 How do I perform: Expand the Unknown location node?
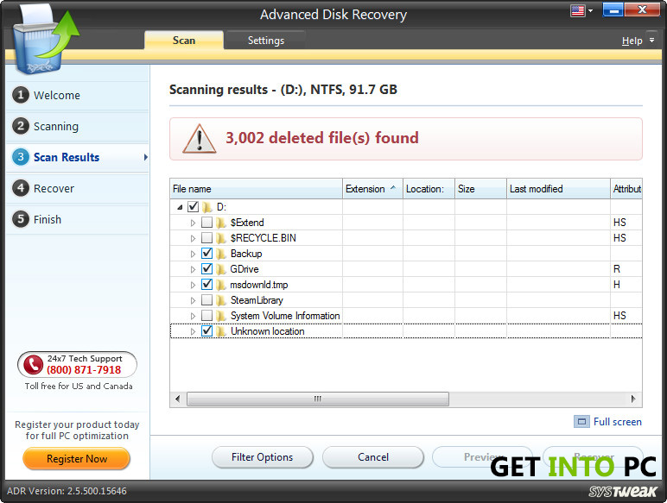coord(193,331)
